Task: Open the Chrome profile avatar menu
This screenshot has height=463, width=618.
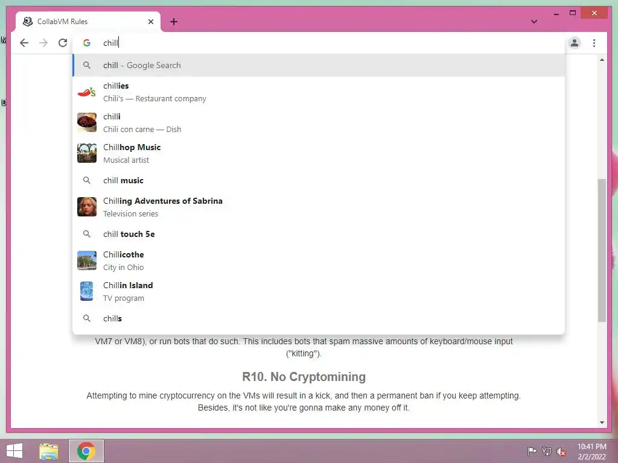Action: (575, 43)
